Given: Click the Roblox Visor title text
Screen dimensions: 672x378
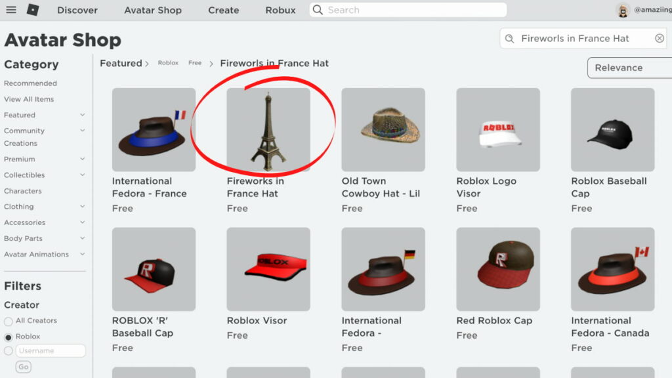Looking at the screenshot, I should (257, 320).
